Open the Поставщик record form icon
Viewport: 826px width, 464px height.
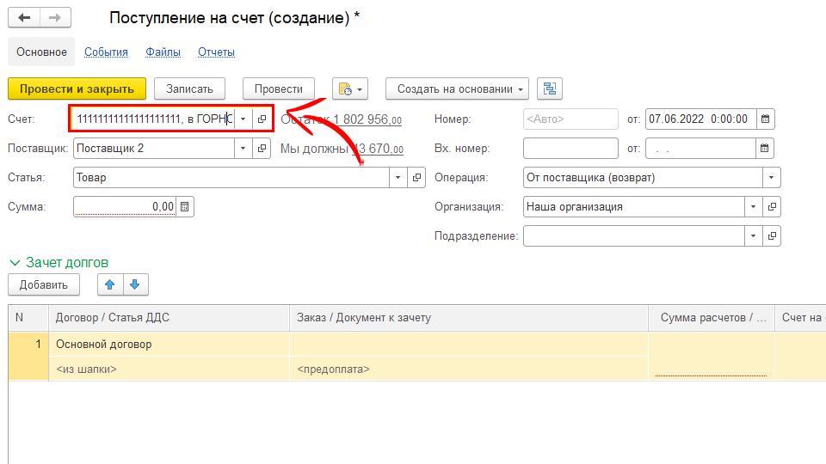[x=262, y=149]
